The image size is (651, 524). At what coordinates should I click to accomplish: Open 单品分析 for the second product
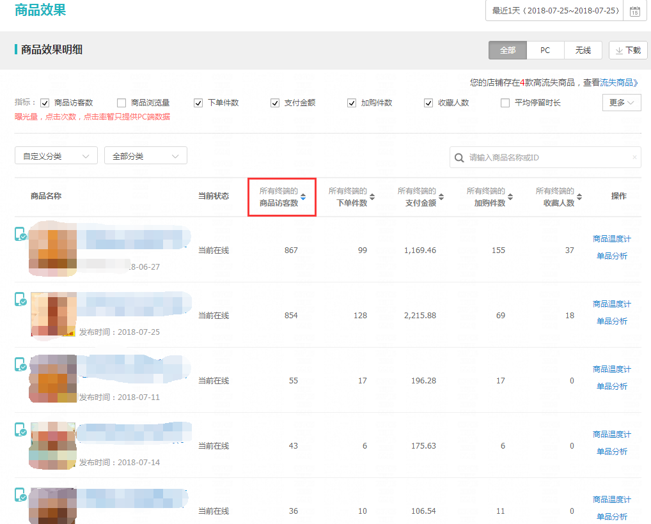coord(612,321)
